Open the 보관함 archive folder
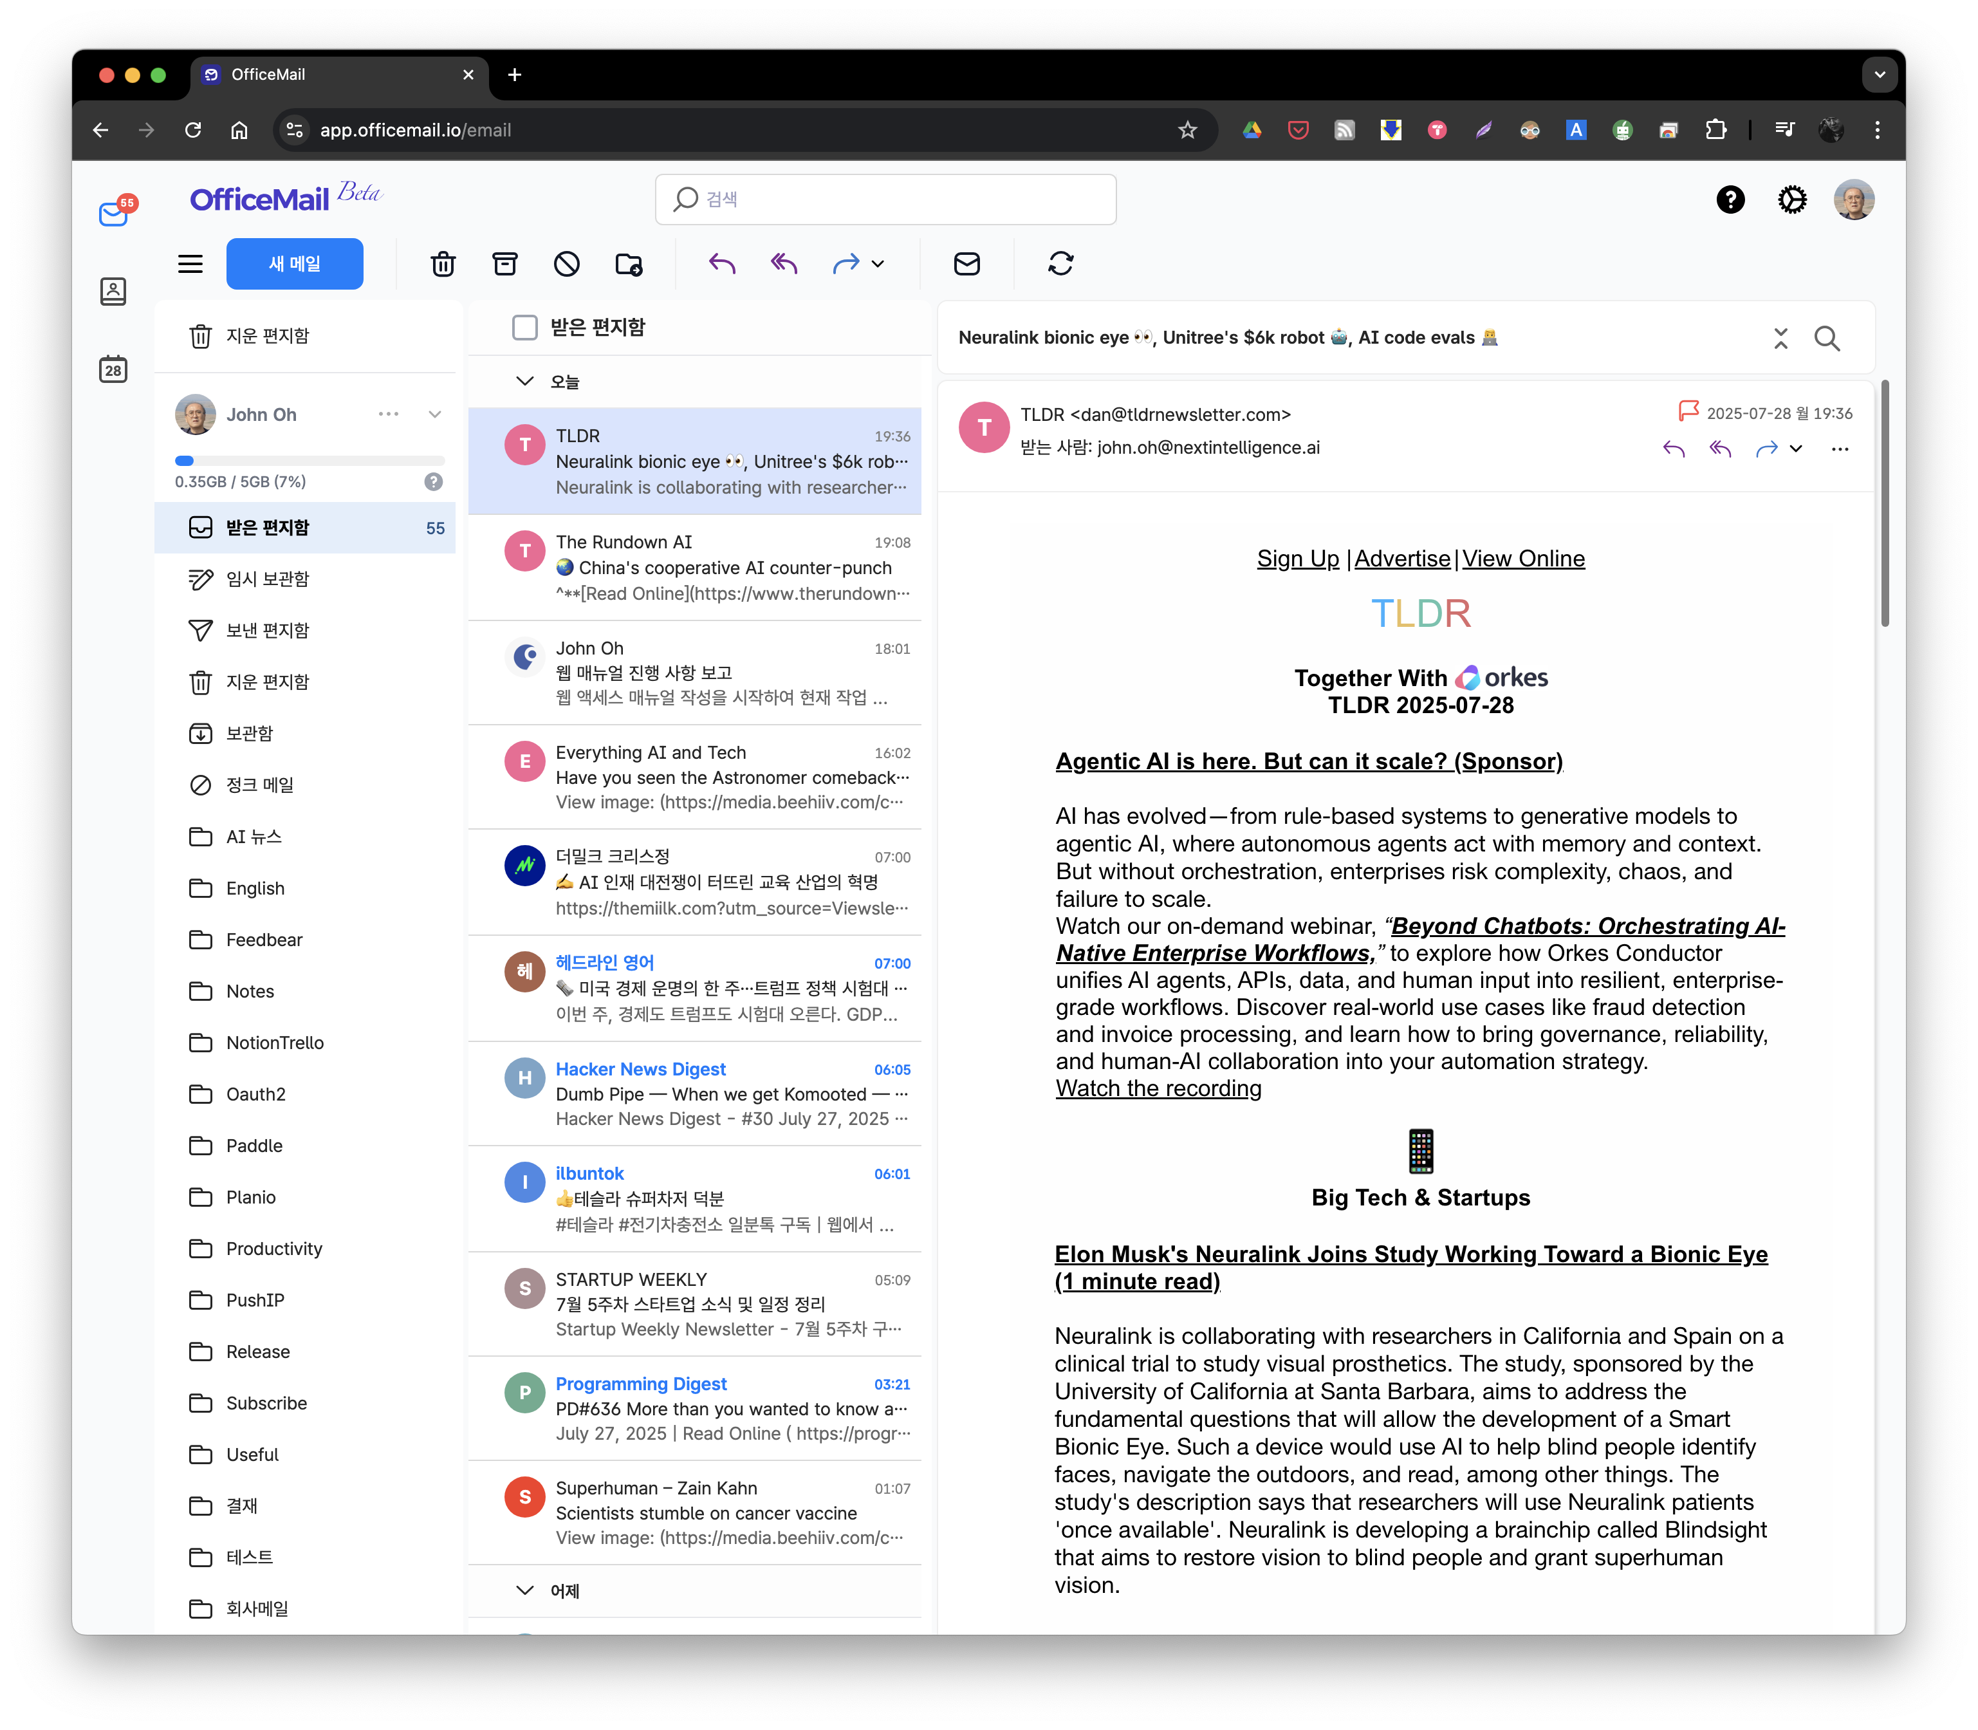This screenshot has height=1730, width=1978. click(x=304, y=732)
